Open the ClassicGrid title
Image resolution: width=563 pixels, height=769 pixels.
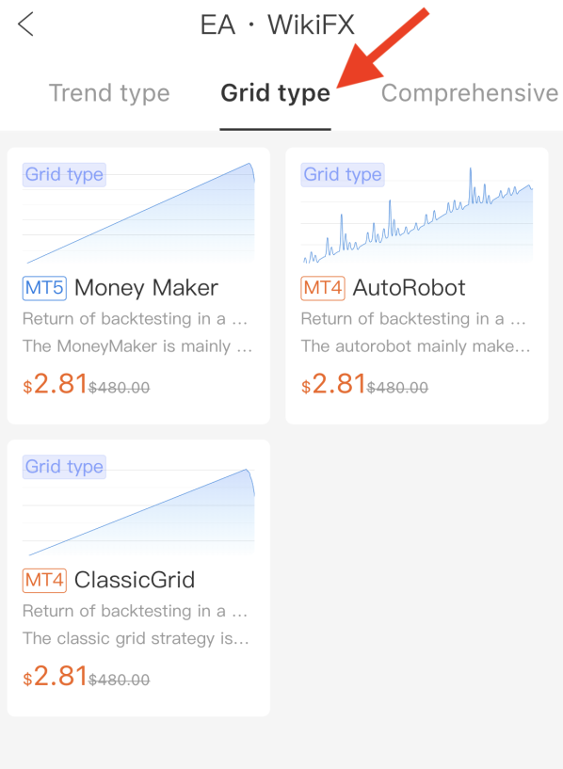135,580
